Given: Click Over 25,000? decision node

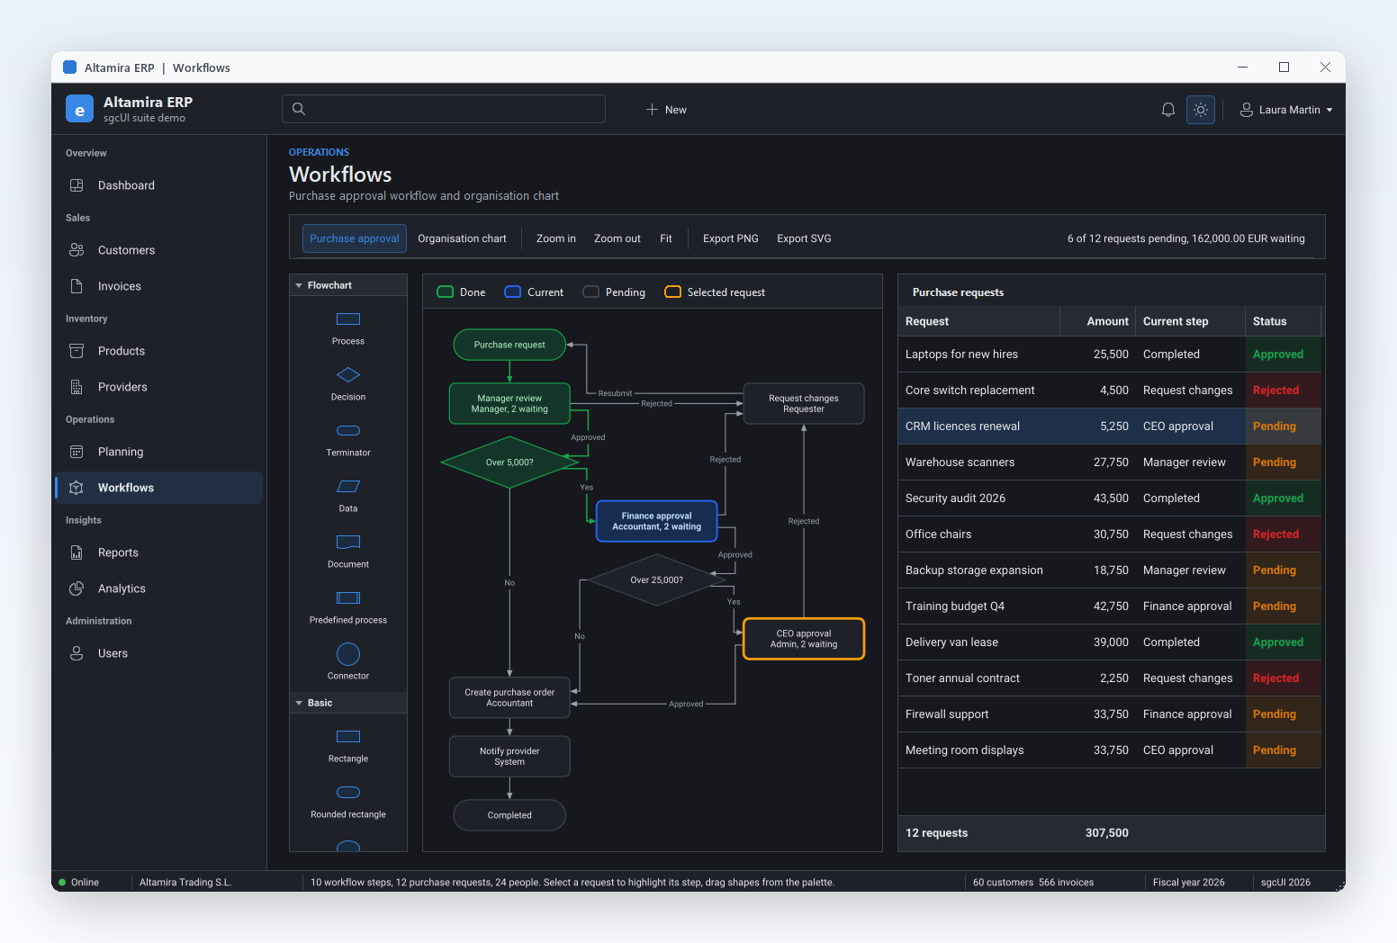Looking at the screenshot, I should [657, 580].
